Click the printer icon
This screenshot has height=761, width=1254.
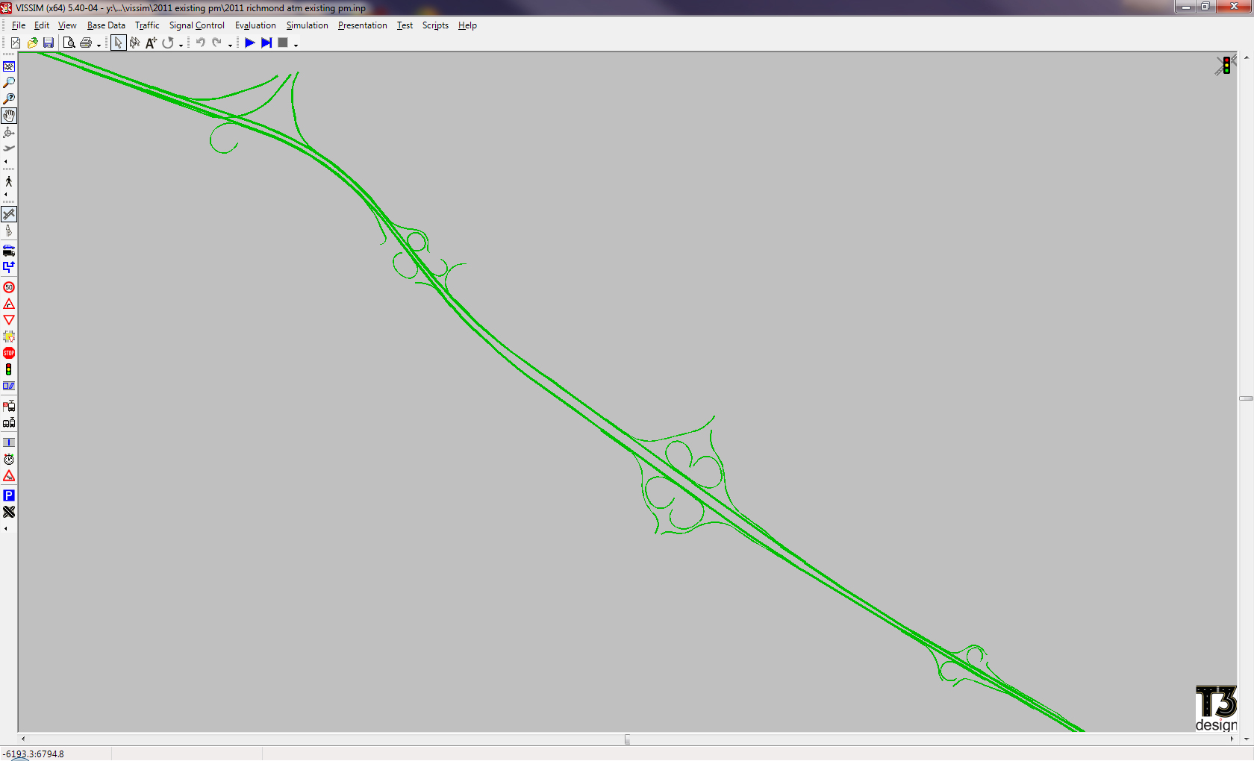pyautogui.click(x=86, y=43)
